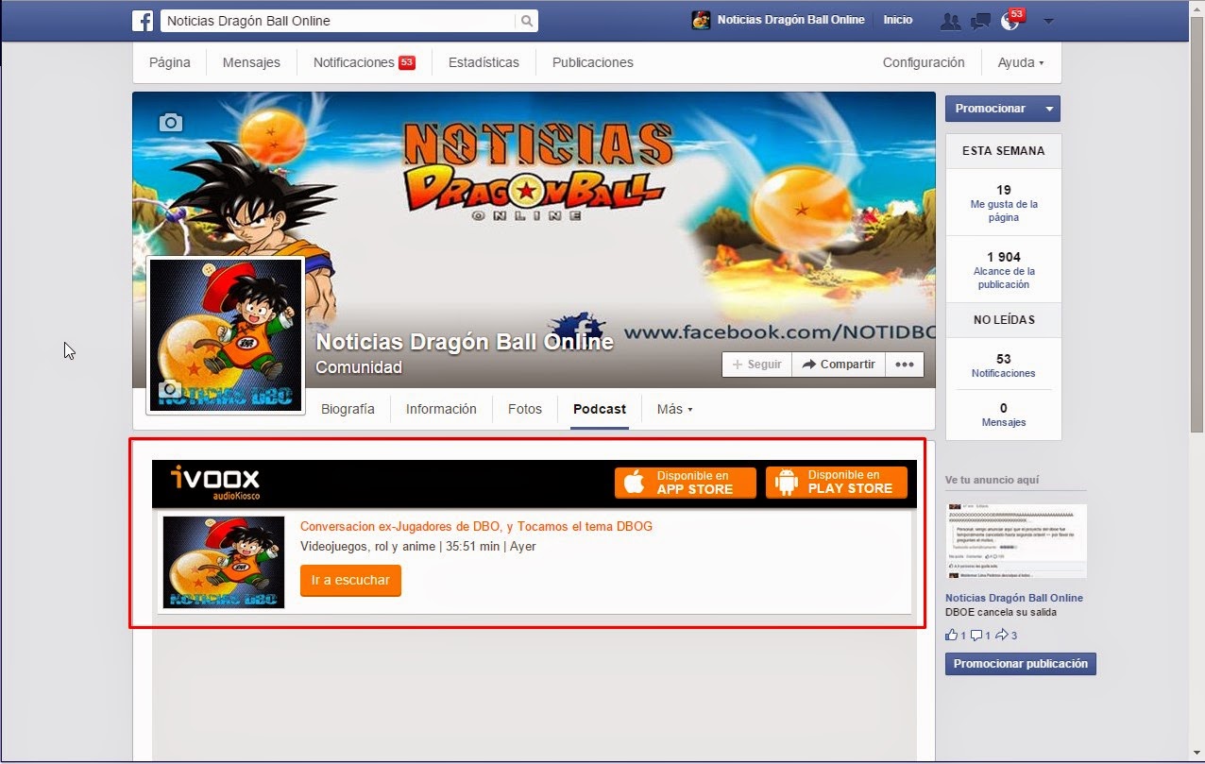Open the Mensajes admin tab

(251, 62)
